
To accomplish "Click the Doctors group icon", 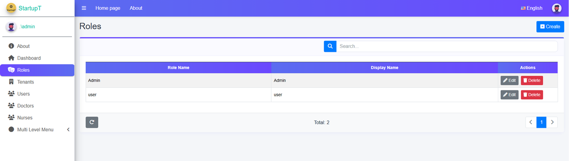I will pyautogui.click(x=12, y=106).
